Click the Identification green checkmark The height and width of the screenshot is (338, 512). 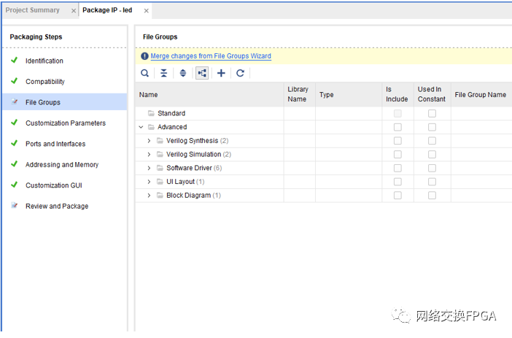(14, 60)
